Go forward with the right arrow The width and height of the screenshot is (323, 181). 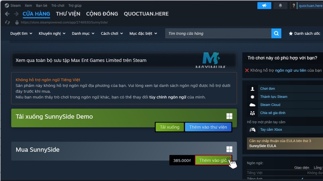pyautogui.click(x=16, y=14)
